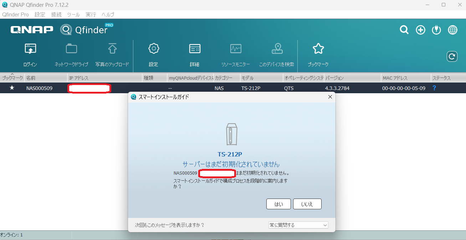This screenshot has width=466, height=240.
Task: Open the 常に質問する dropdown
Action: coord(298,225)
